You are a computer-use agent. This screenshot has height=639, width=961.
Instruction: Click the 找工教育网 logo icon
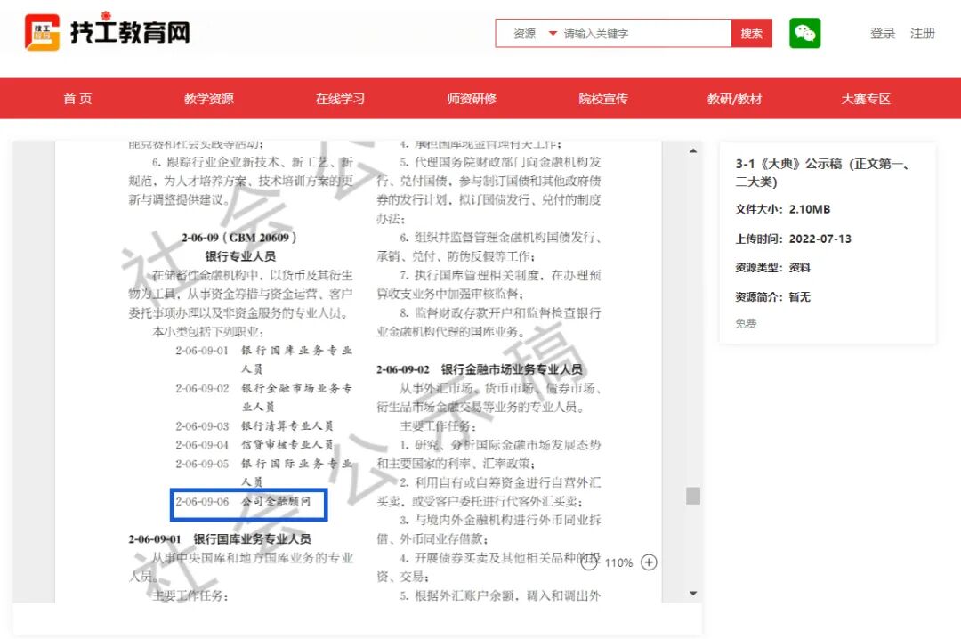(42, 32)
